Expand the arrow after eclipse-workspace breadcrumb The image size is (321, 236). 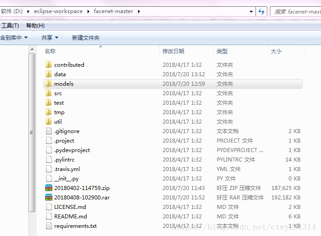(88, 11)
